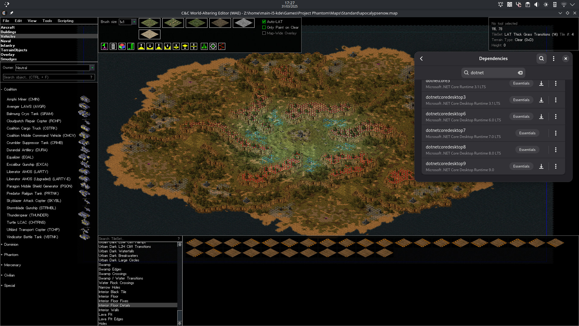The width and height of the screenshot is (579, 326).
Task: Expand the Mercenary group
Action: pos(2,265)
